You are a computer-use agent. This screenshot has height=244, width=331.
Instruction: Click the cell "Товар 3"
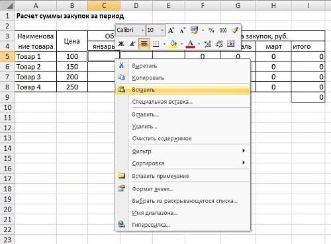36,77
